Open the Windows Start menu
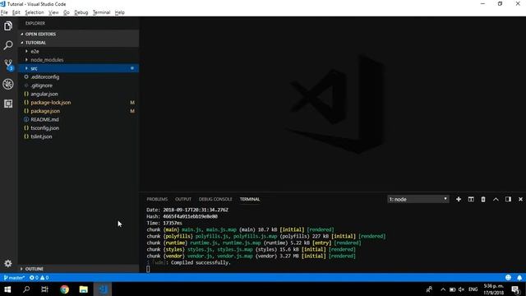The width and height of the screenshot is (526, 296). [7, 289]
